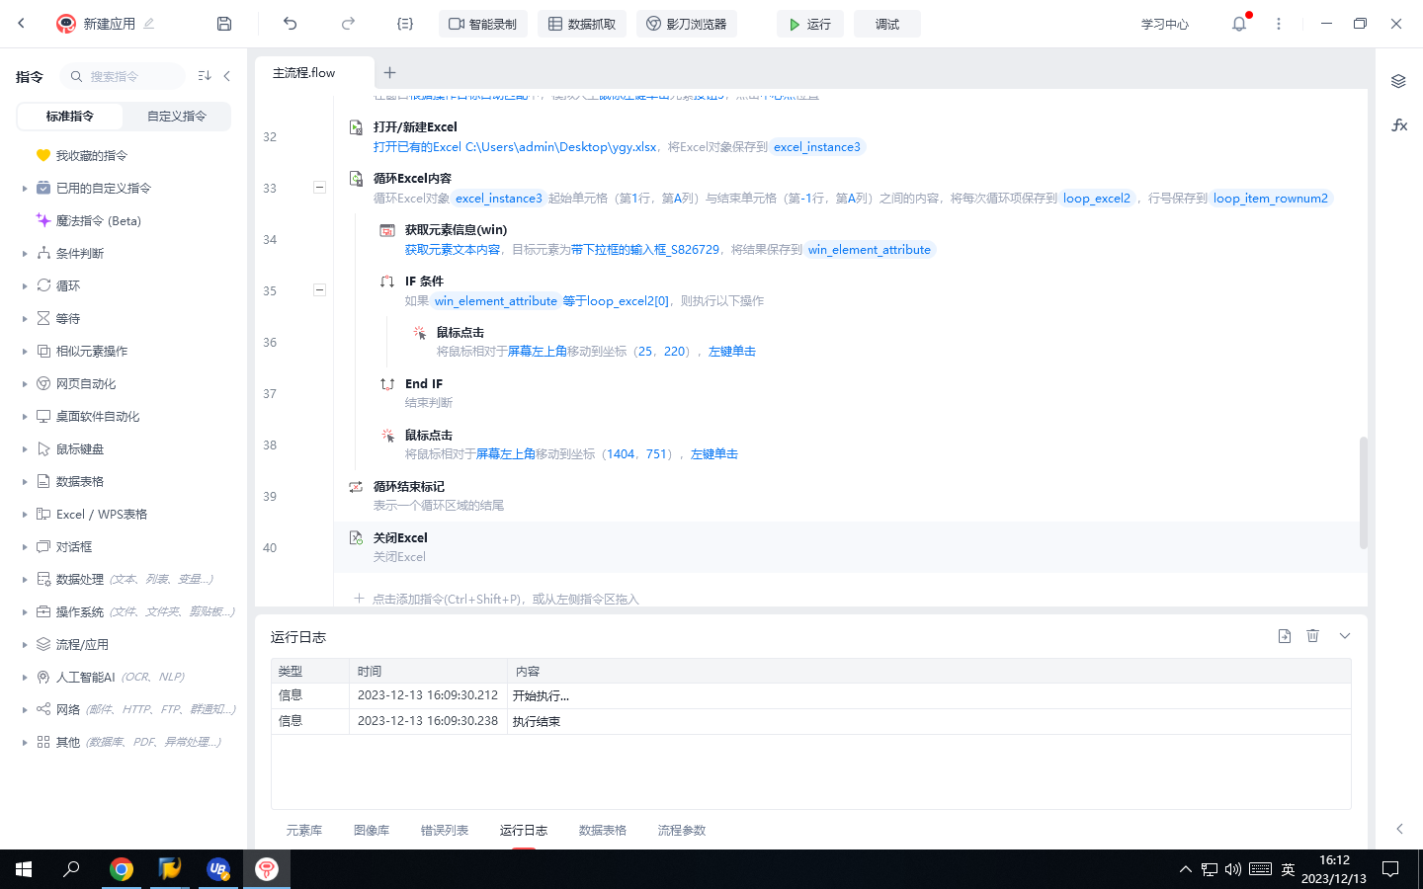Open the 错误列表 tab
Image resolution: width=1423 pixels, height=889 pixels.
445,831
